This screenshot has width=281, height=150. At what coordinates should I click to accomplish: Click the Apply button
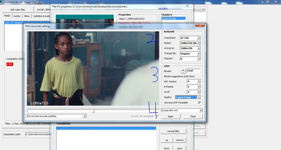pyautogui.click(x=171, y=116)
